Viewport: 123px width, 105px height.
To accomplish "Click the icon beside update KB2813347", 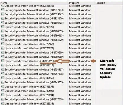I will pos(3,14).
